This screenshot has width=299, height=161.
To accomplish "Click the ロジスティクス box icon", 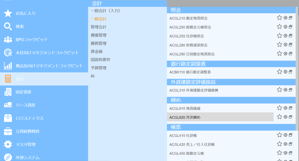I will click(8, 118).
